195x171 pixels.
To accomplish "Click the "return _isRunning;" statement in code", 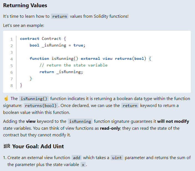I will 61,72.
